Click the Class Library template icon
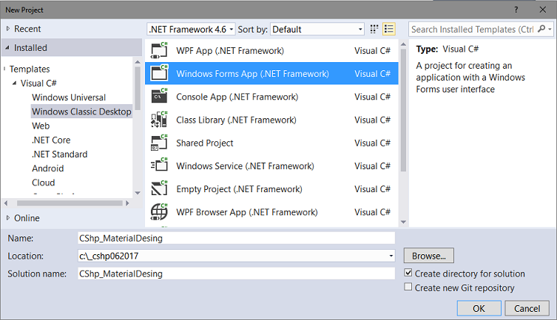Viewport: 557px width, 320px height. (x=159, y=119)
